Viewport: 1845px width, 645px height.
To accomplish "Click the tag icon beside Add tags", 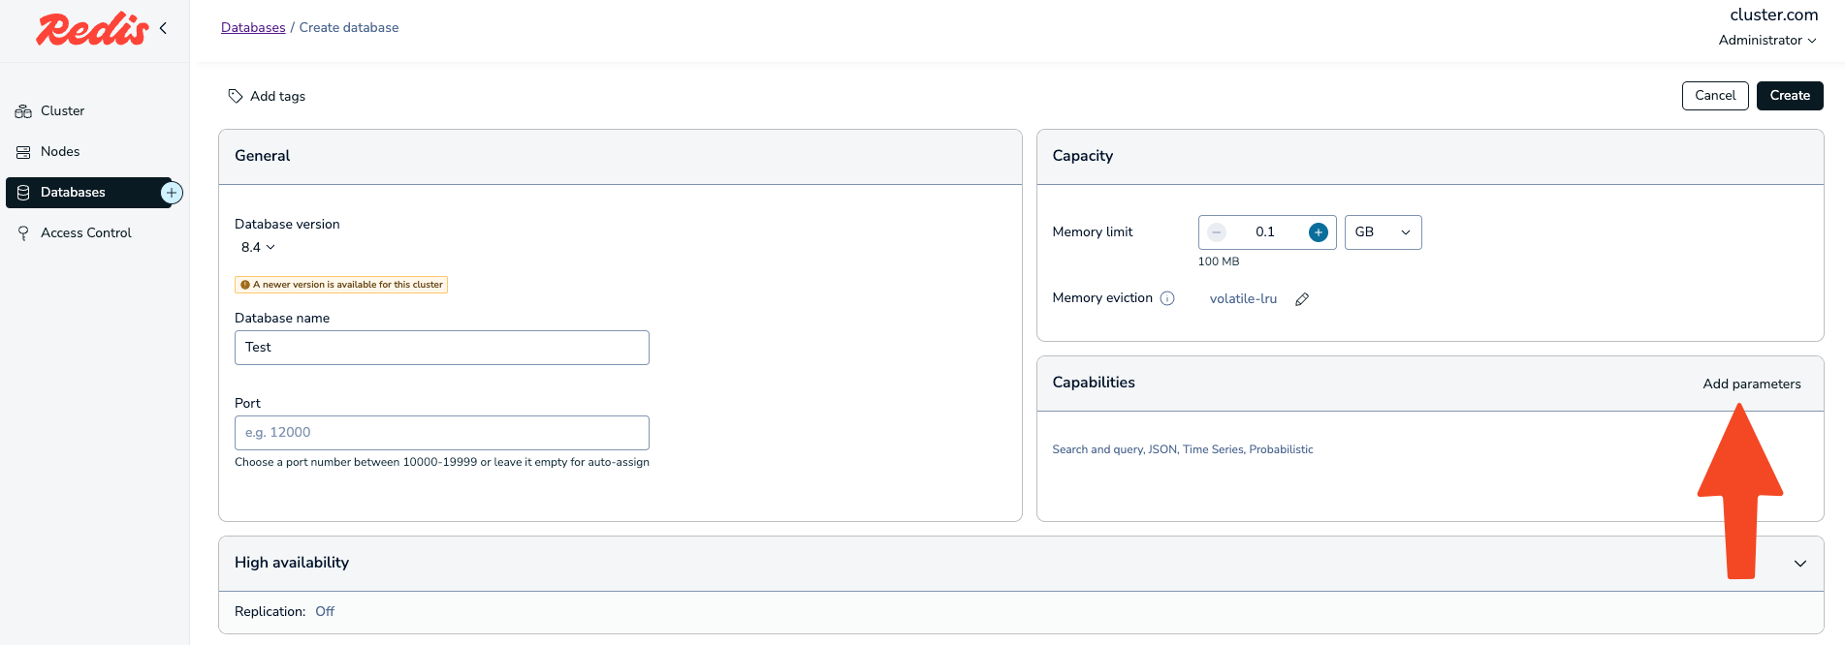I will coord(236,96).
